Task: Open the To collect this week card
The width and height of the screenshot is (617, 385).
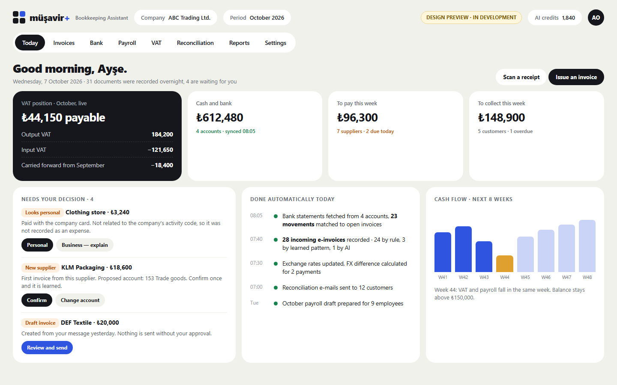Action: coord(536,136)
